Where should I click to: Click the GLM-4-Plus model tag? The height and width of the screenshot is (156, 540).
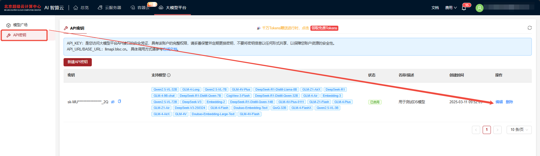coord(342,102)
